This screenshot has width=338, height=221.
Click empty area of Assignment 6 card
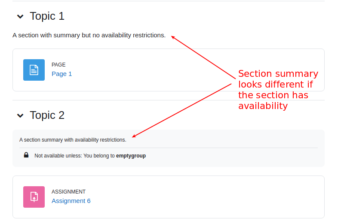tap(194, 197)
